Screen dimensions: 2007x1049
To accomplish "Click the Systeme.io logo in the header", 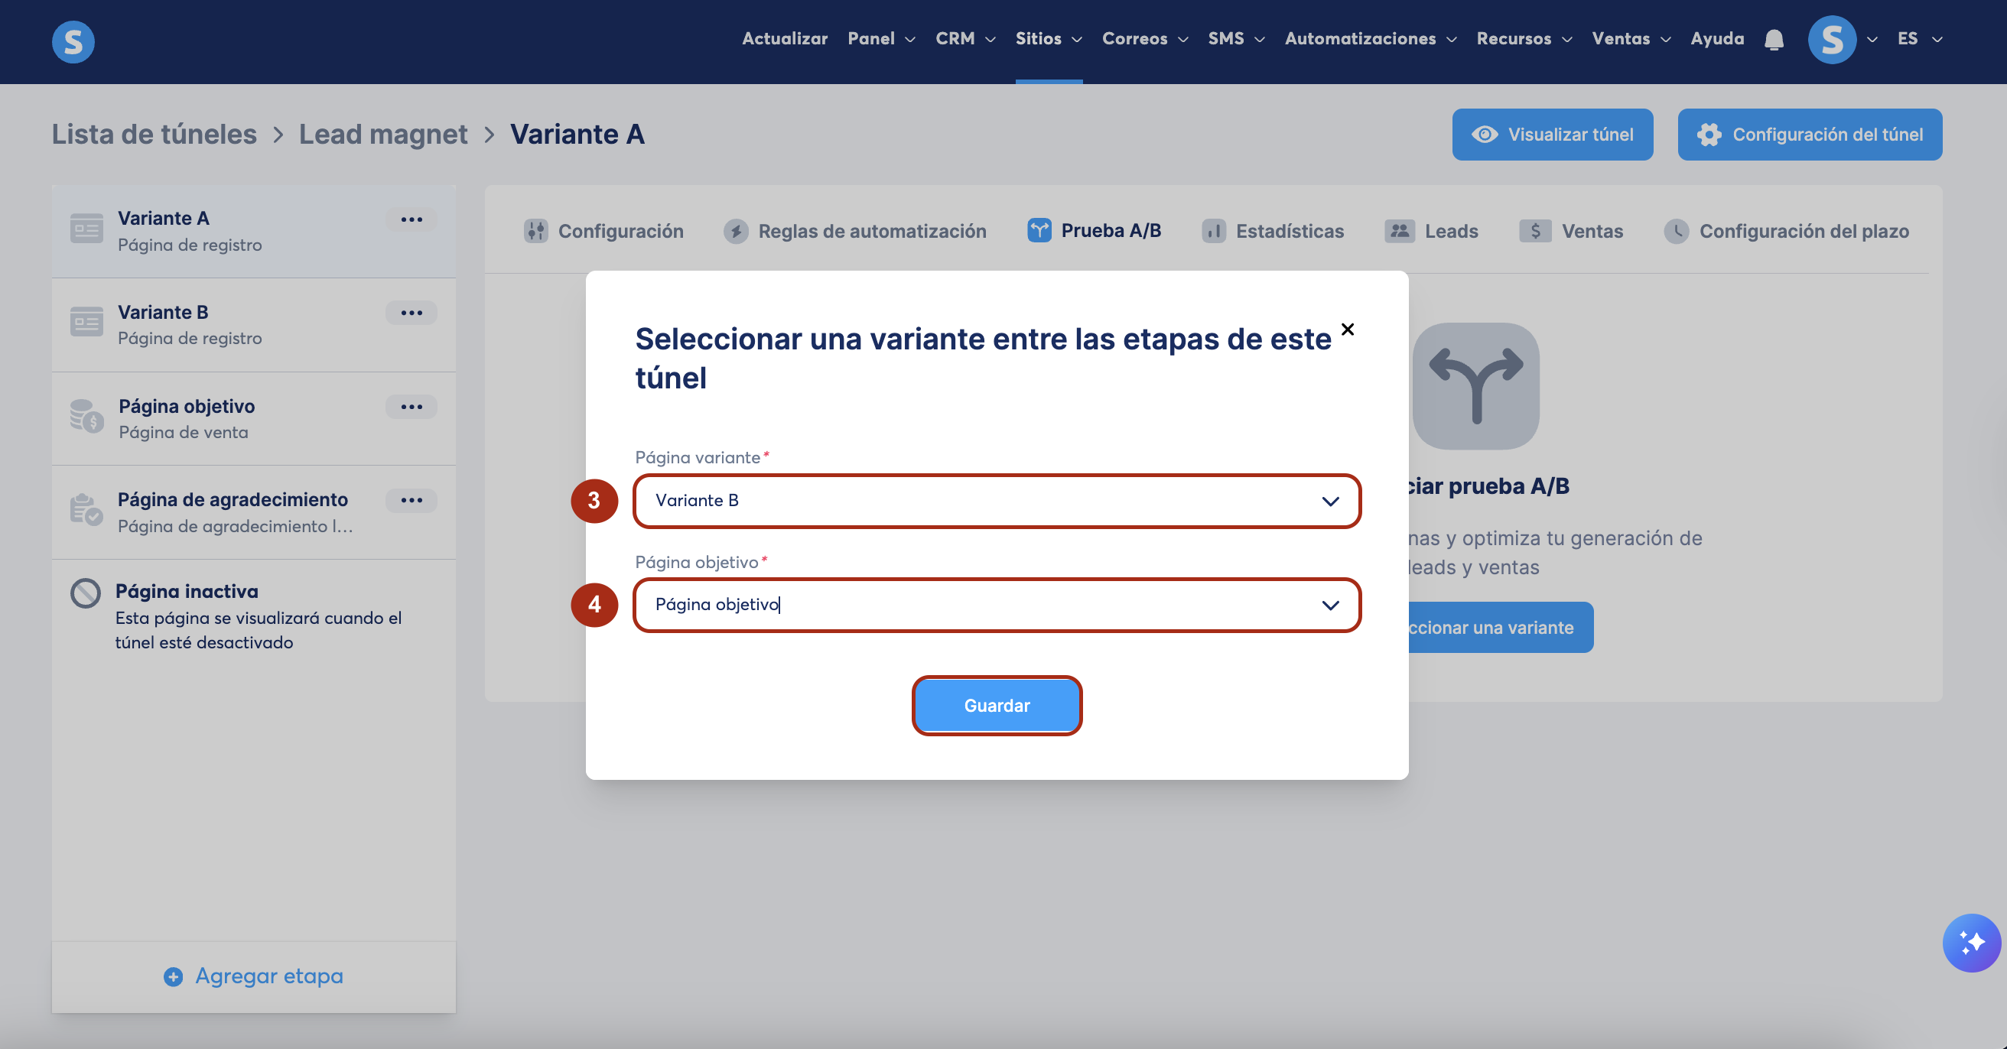I will 73,41.
